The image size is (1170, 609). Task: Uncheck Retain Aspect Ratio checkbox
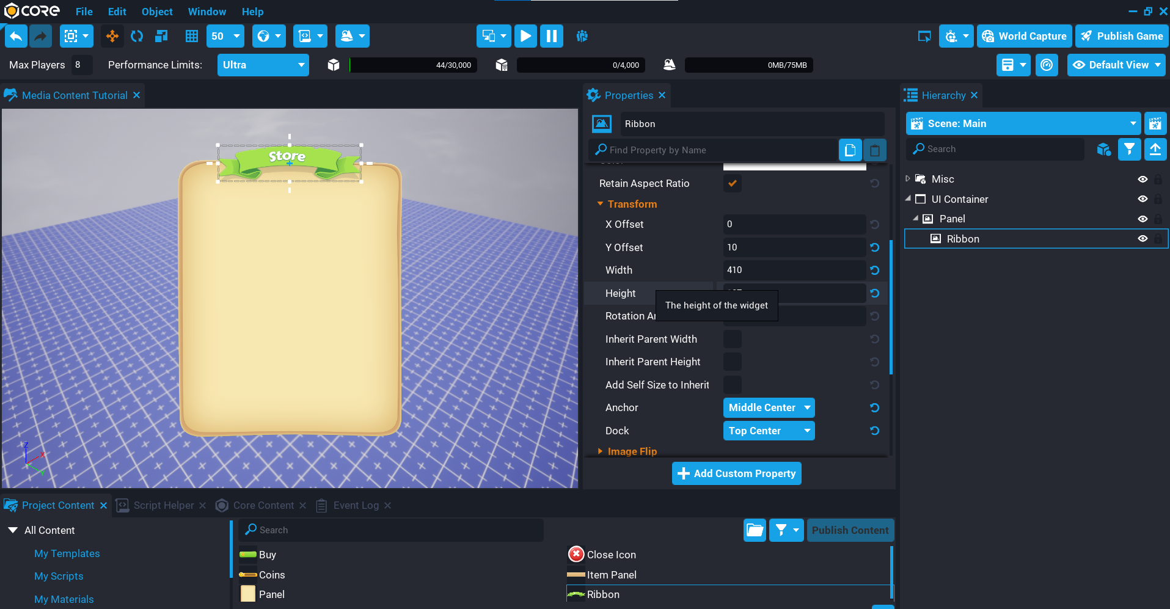(x=732, y=183)
